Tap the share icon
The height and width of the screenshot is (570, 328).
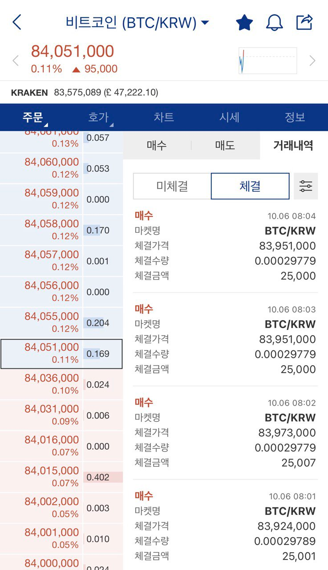click(x=305, y=22)
